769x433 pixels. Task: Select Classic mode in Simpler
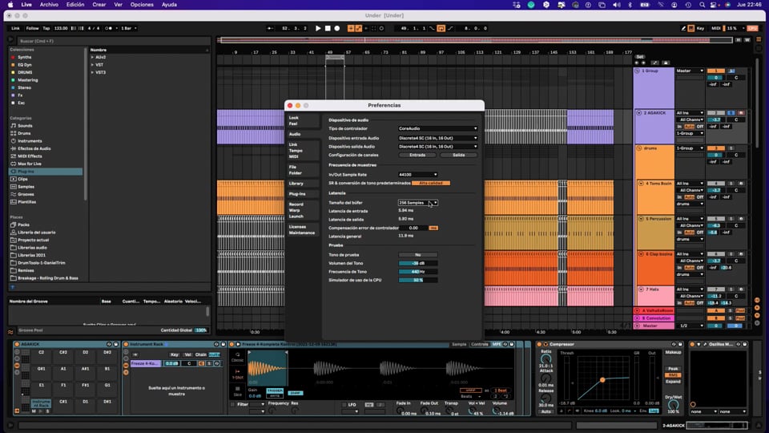[x=237, y=357]
